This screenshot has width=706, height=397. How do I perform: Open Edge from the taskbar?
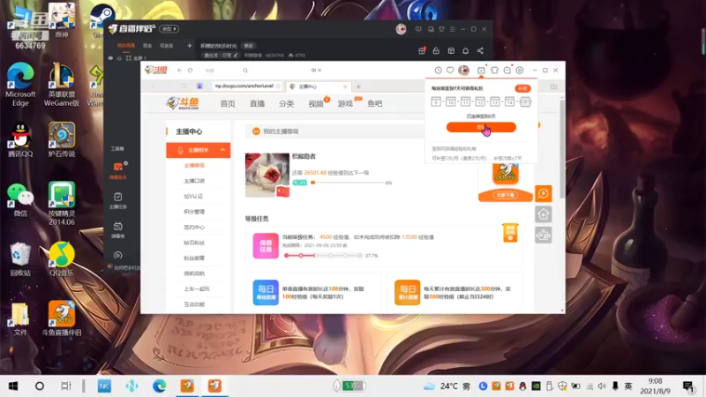click(160, 386)
